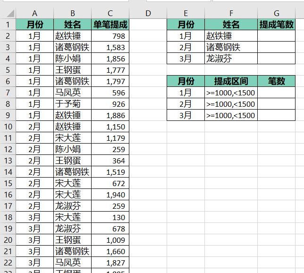Click 3月 in cell A18
Screen dimensions: 304x273
[34, 217]
